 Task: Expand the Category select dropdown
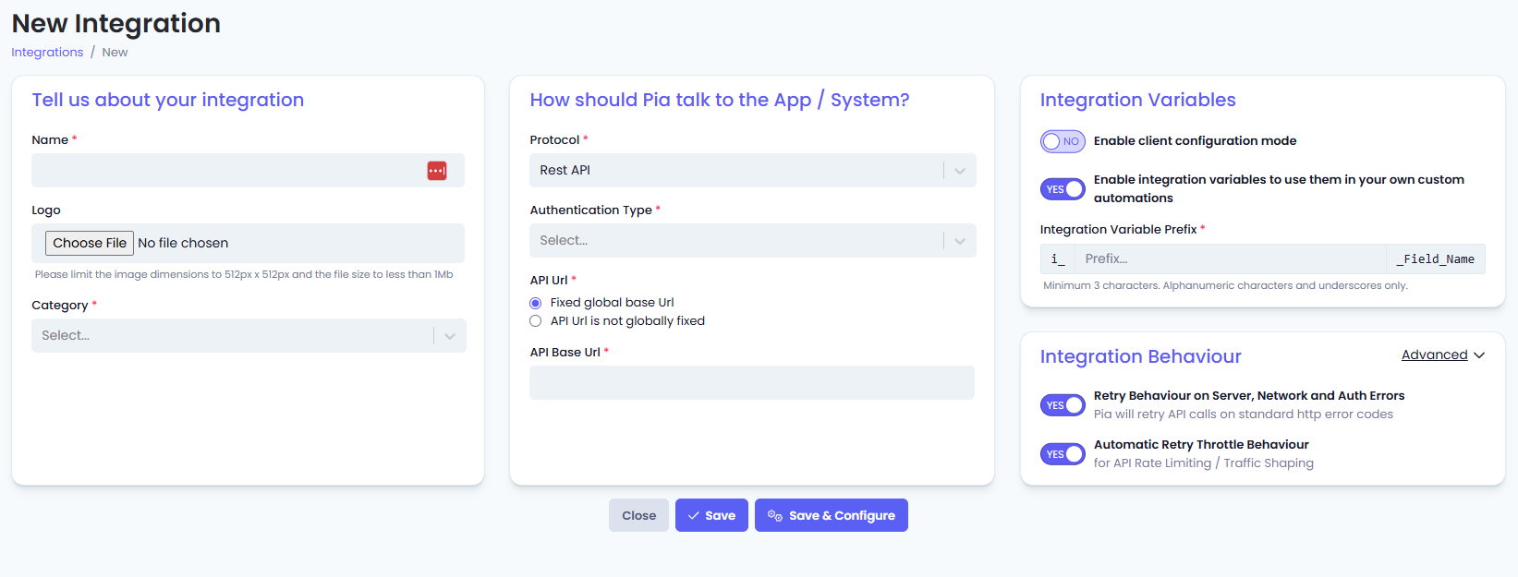tap(249, 336)
